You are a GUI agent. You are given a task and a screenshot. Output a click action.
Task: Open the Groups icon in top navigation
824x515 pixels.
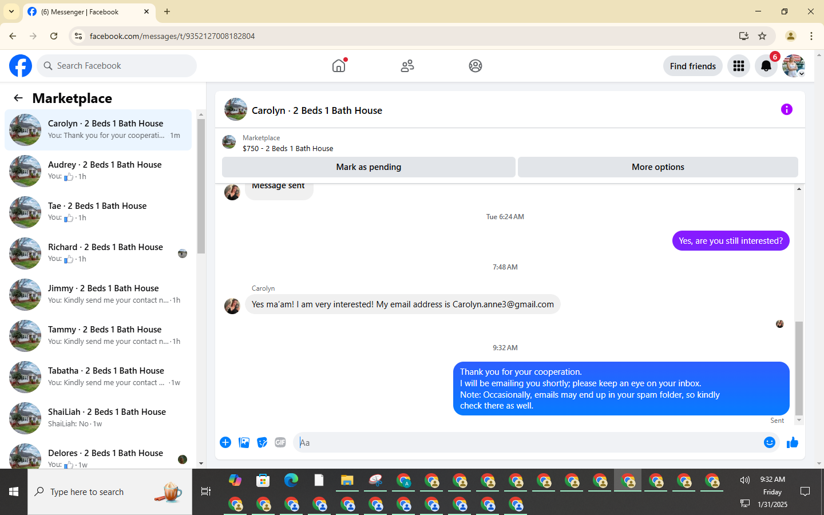(x=476, y=66)
